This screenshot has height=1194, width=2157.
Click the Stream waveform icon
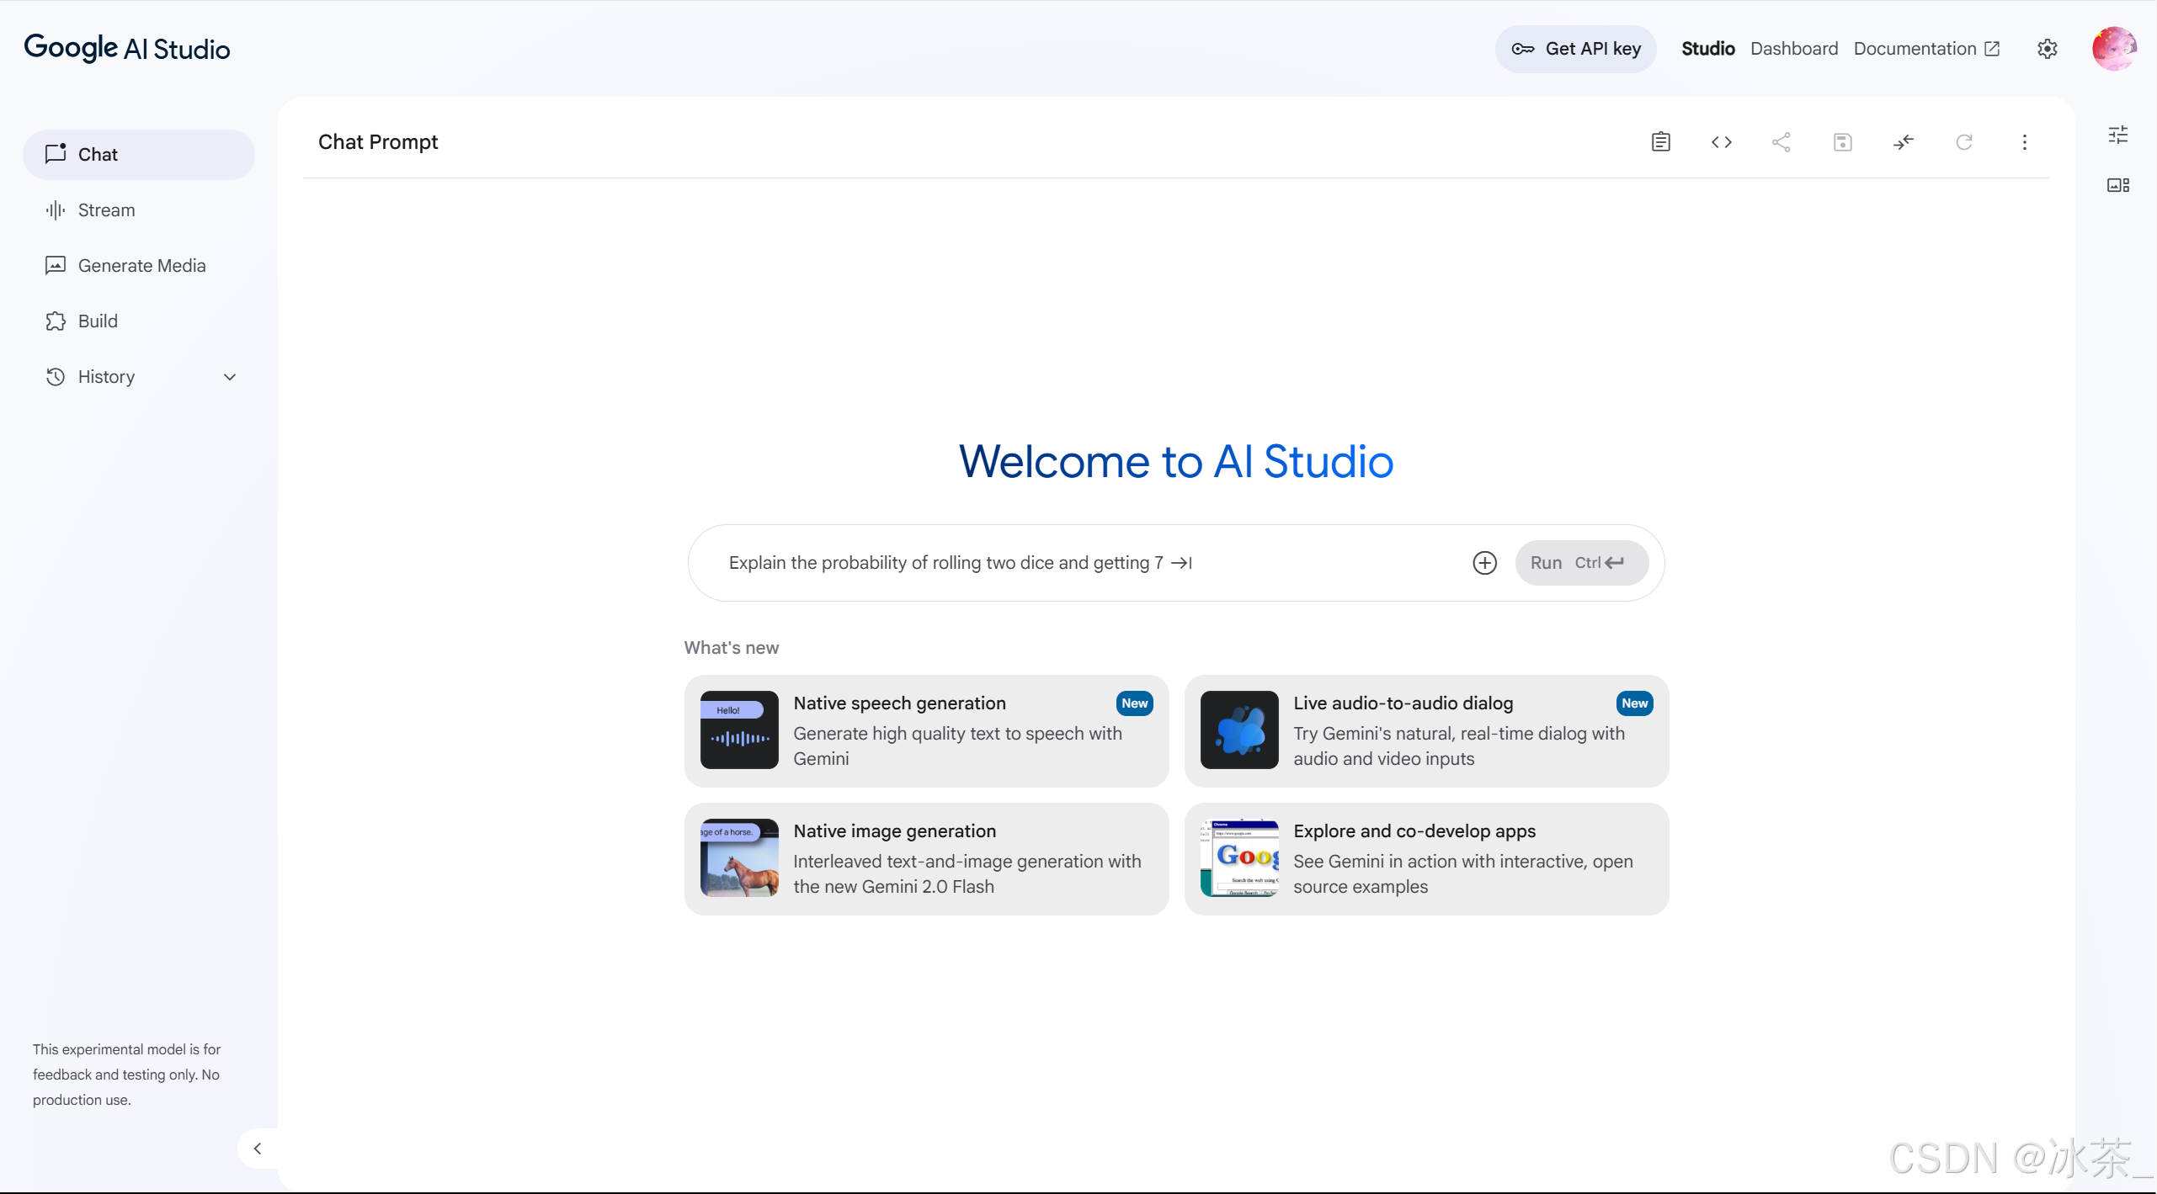pos(56,210)
